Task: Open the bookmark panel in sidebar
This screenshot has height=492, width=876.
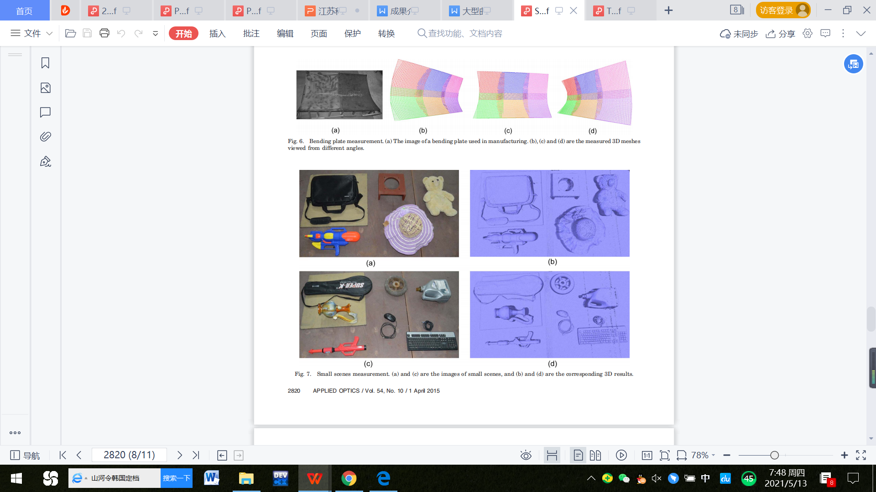Action: click(45, 63)
